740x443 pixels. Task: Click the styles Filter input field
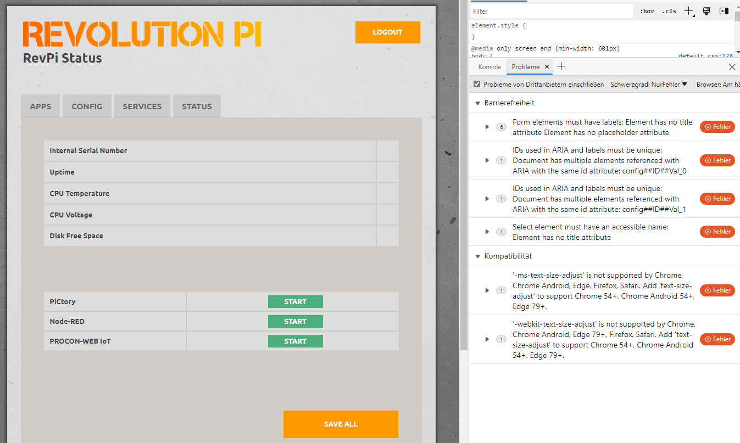point(552,11)
